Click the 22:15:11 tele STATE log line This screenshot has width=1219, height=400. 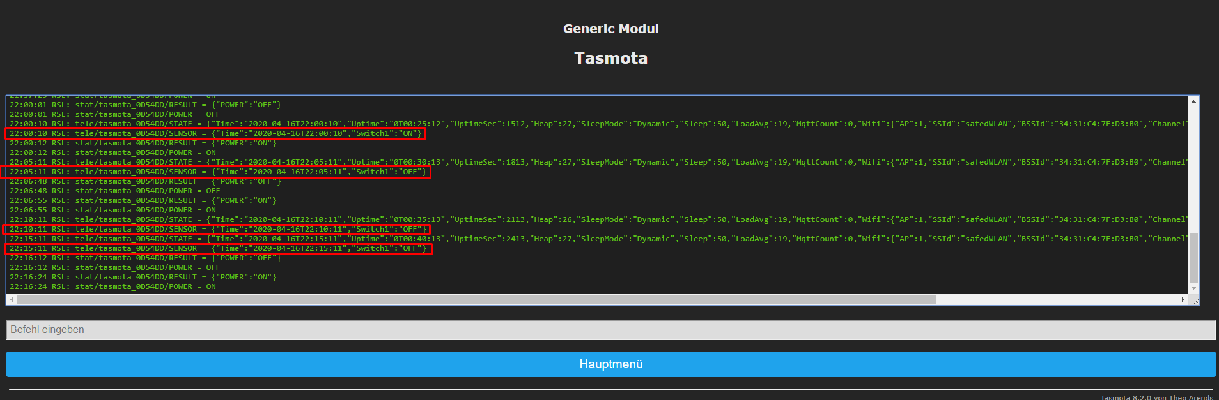click(598, 239)
